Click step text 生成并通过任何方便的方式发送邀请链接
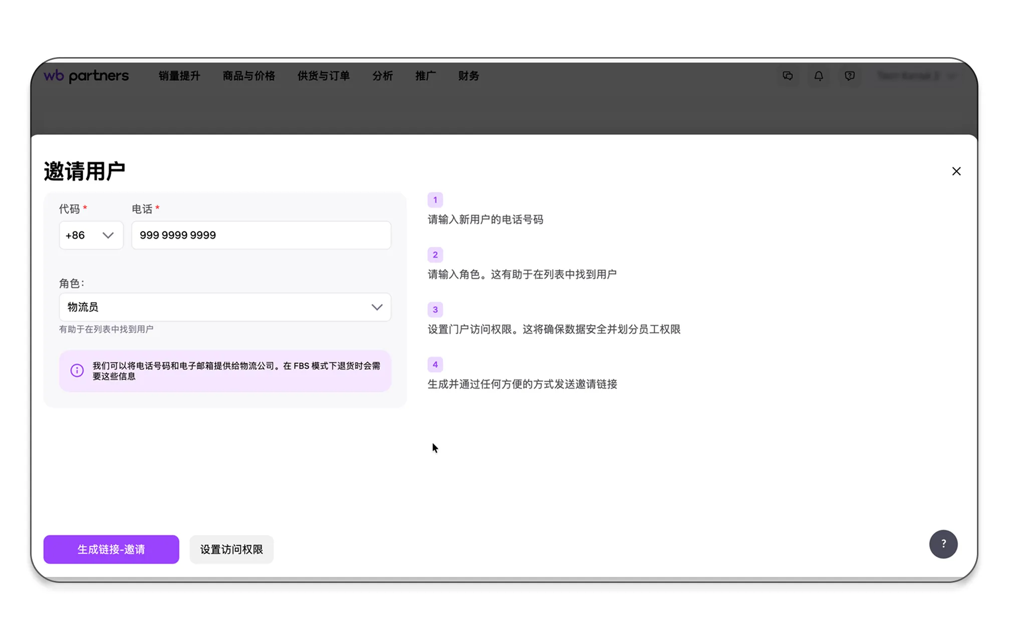 click(523, 384)
